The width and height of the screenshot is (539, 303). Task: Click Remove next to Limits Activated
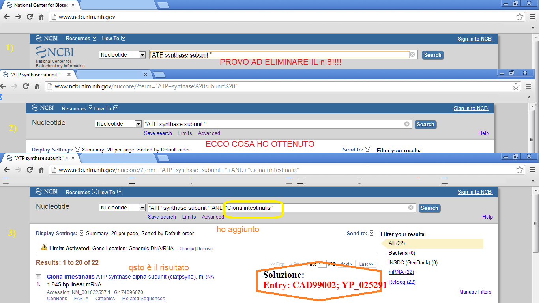pos(205,249)
